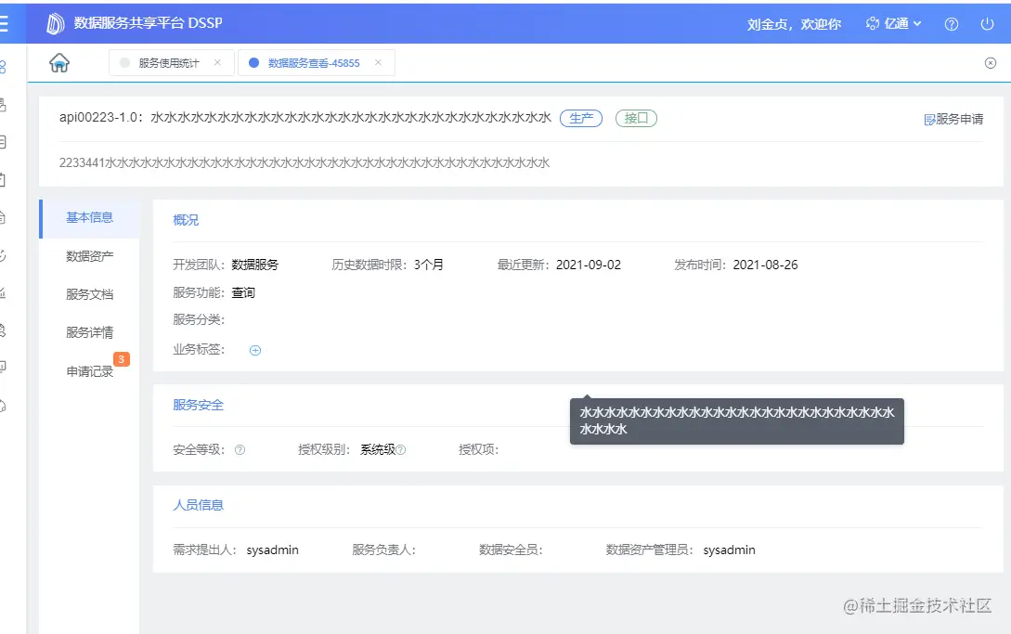Open the 申请记录 side menu item

(x=90, y=371)
